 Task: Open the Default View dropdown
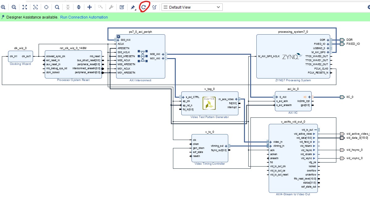click(192, 7)
